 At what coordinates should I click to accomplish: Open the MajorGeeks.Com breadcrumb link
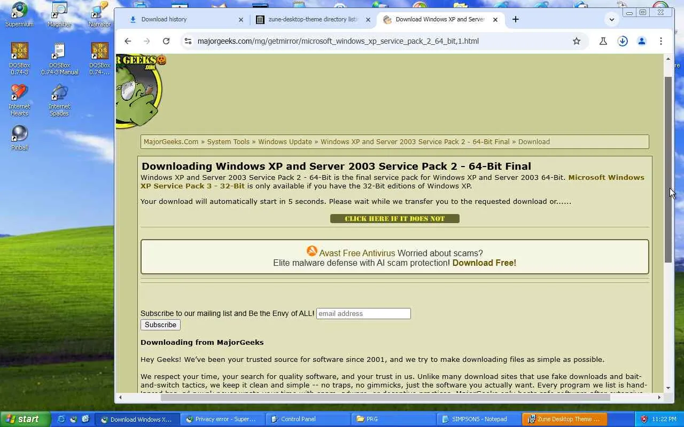click(x=171, y=142)
